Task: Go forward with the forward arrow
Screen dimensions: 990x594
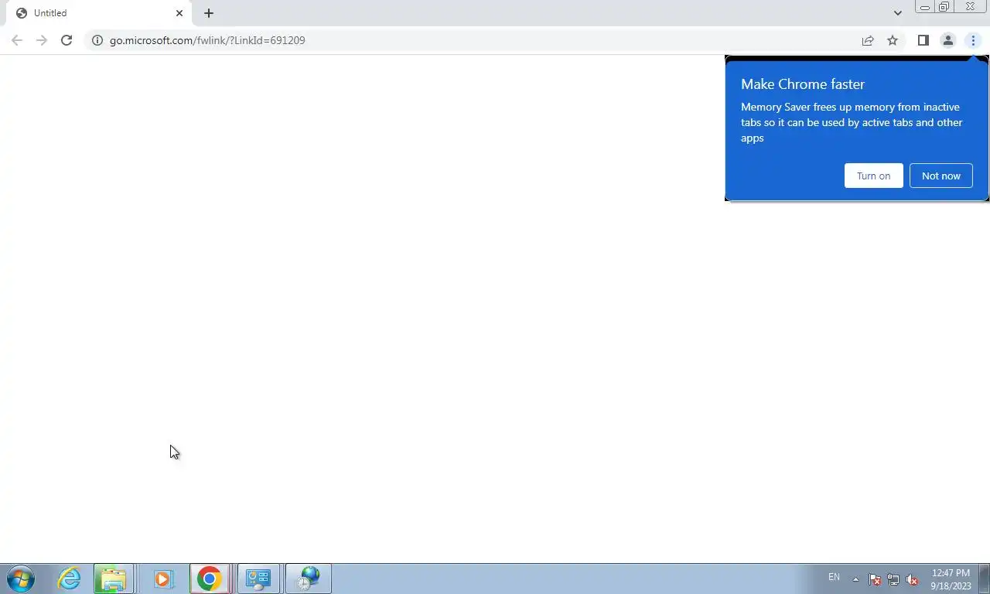Action: [42, 40]
